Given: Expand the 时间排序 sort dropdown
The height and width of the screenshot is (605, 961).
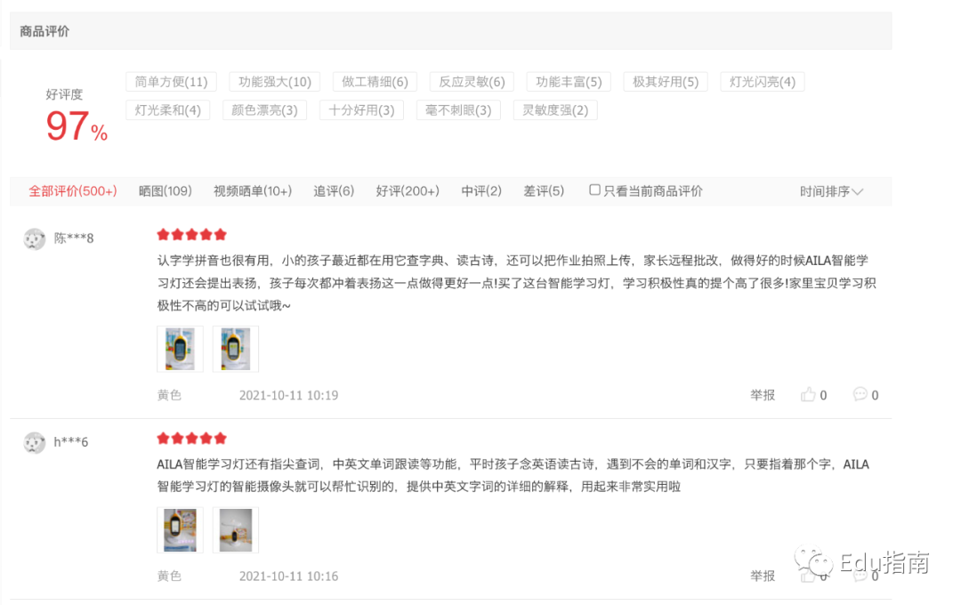Looking at the screenshot, I should point(831,191).
